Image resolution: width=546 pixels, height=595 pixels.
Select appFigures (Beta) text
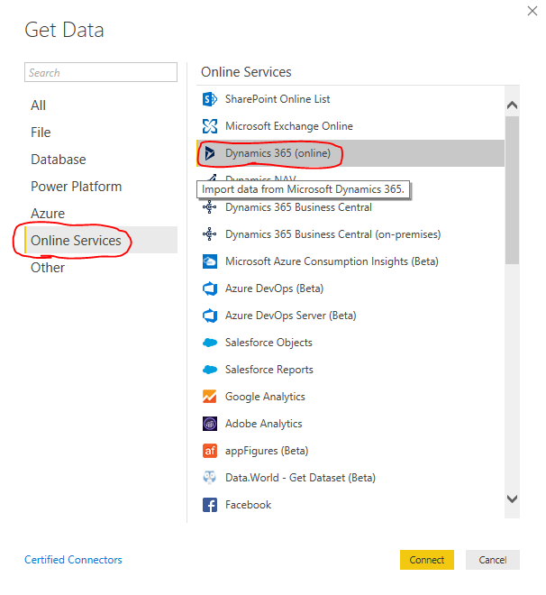click(267, 451)
